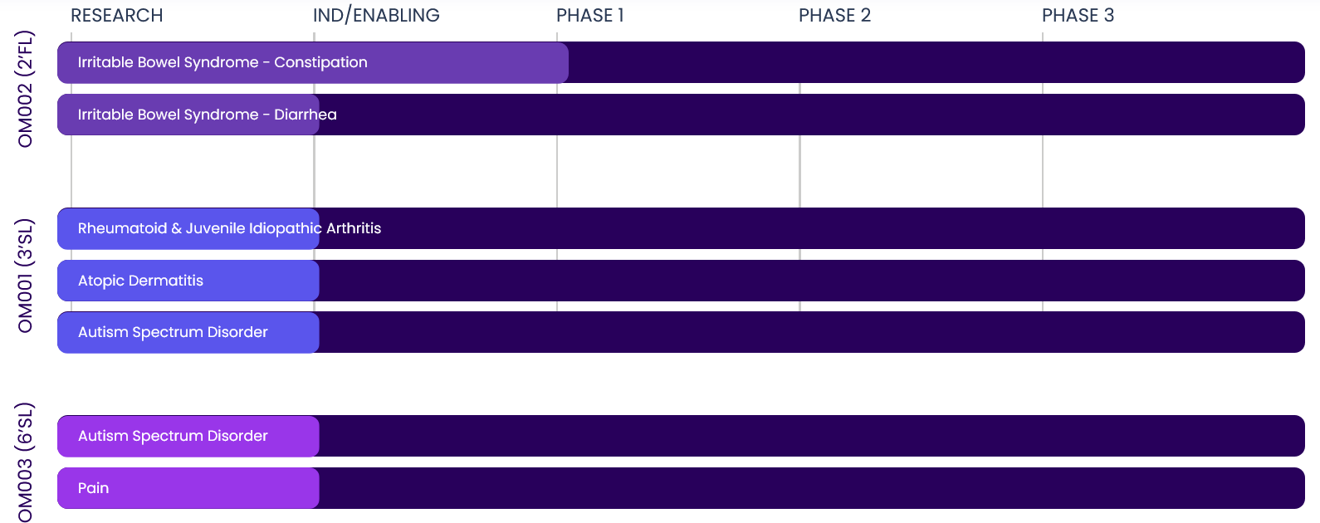Select the PHASE 3 column header
Screen dimensions: 1320x523
[1078, 16]
